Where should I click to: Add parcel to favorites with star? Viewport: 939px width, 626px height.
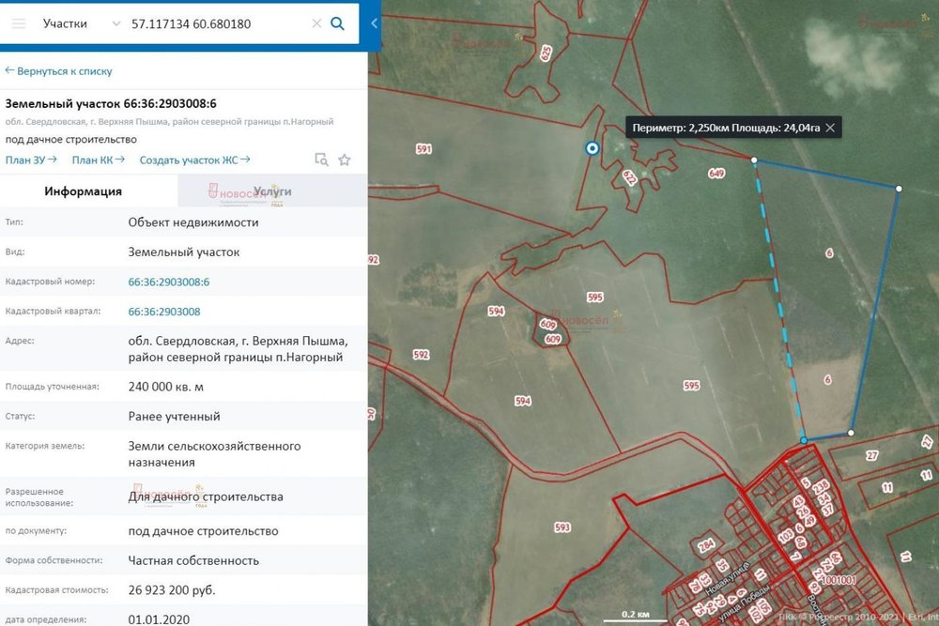pos(345,160)
